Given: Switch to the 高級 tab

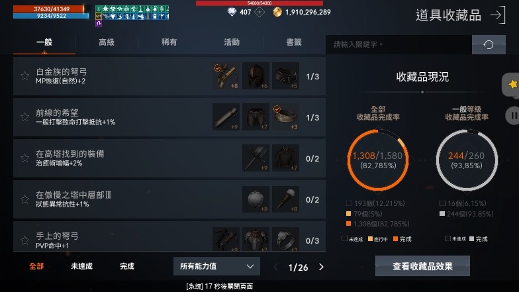Looking at the screenshot, I should pyautogui.click(x=107, y=42).
